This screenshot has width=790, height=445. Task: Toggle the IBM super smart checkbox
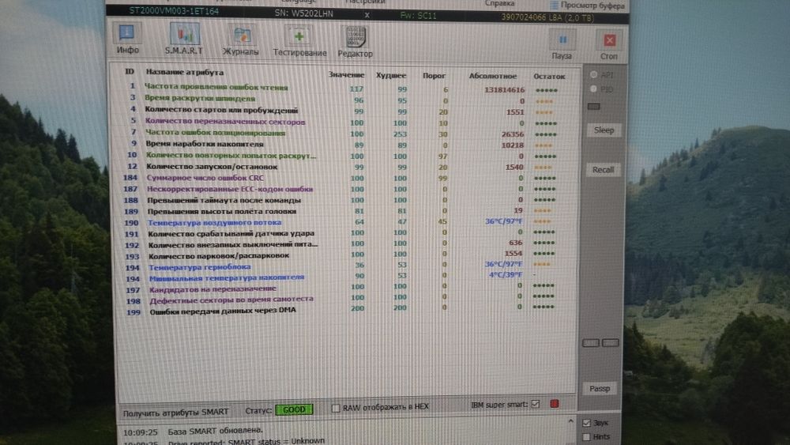point(536,404)
